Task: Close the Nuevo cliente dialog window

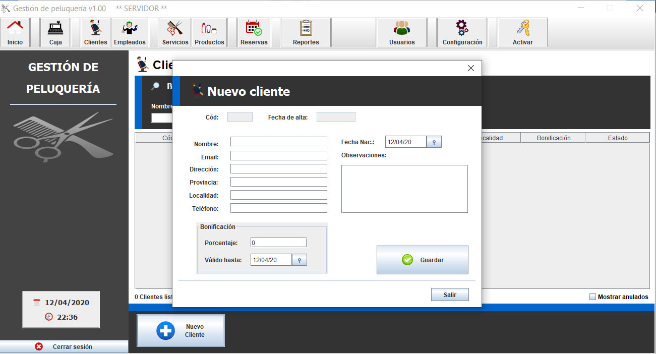Action: point(471,68)
